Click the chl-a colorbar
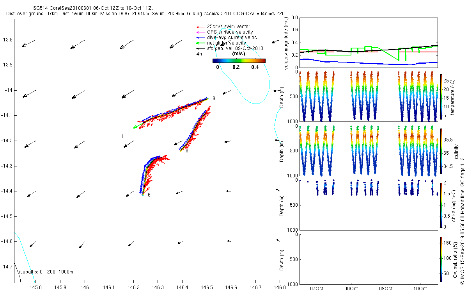 click(441, 205)
